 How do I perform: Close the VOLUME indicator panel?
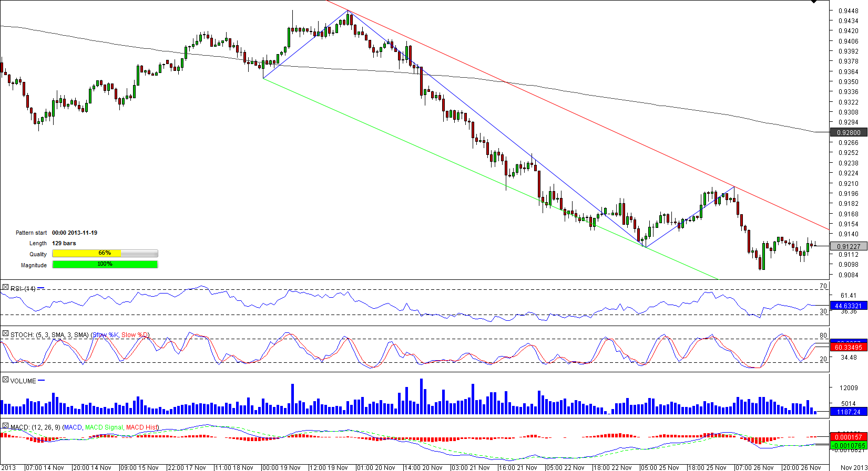click(x=5, y=380)
